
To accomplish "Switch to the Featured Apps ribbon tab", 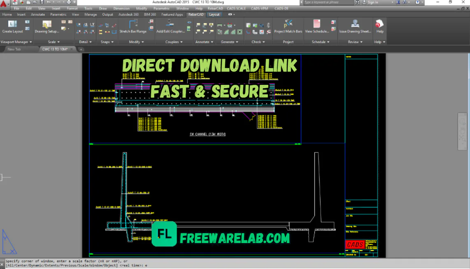I will [172, 14].
